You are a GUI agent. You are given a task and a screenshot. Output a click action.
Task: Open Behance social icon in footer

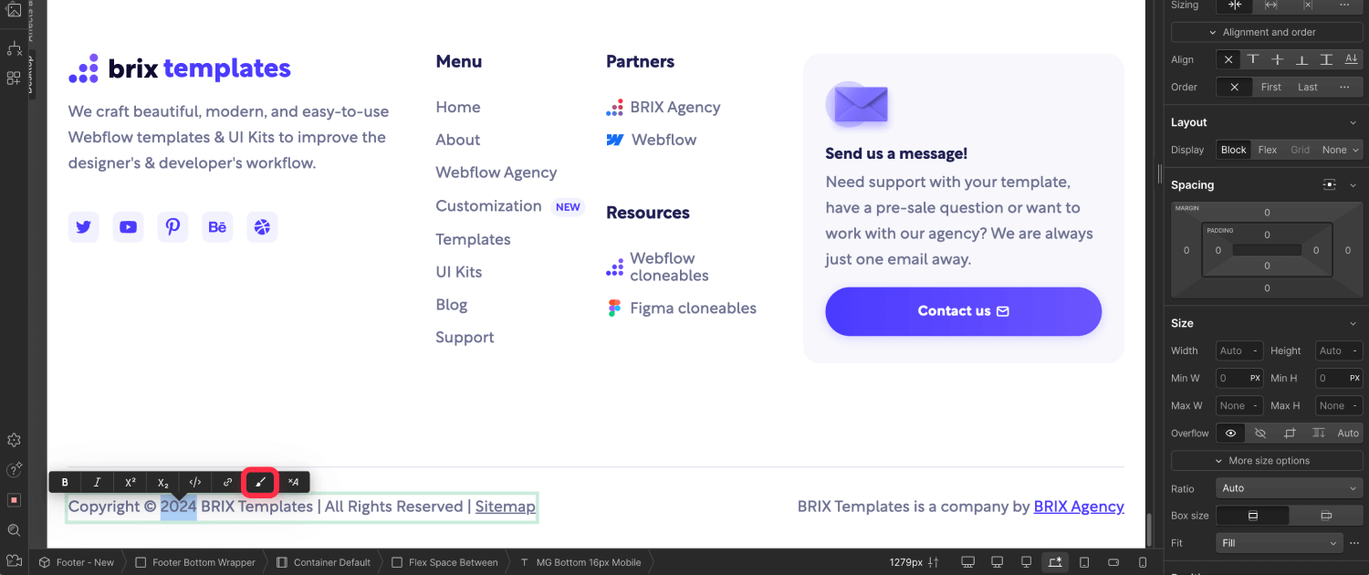click(217, 227)
